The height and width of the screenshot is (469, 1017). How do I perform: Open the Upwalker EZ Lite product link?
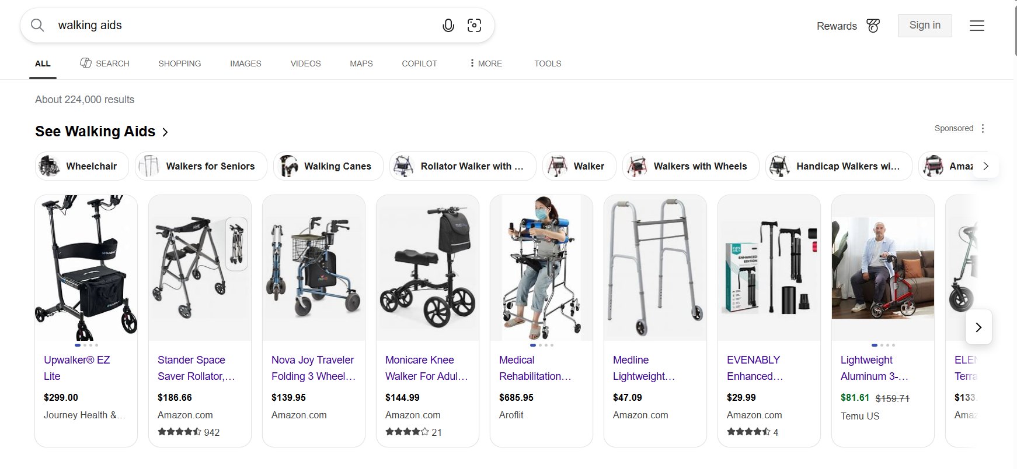click(76, 368)
